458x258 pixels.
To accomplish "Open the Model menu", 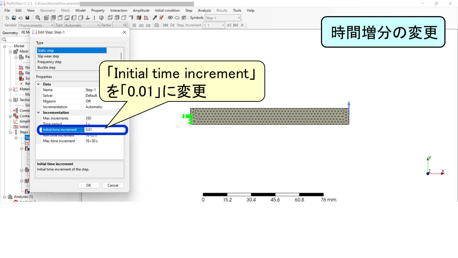I will point(81,10).
